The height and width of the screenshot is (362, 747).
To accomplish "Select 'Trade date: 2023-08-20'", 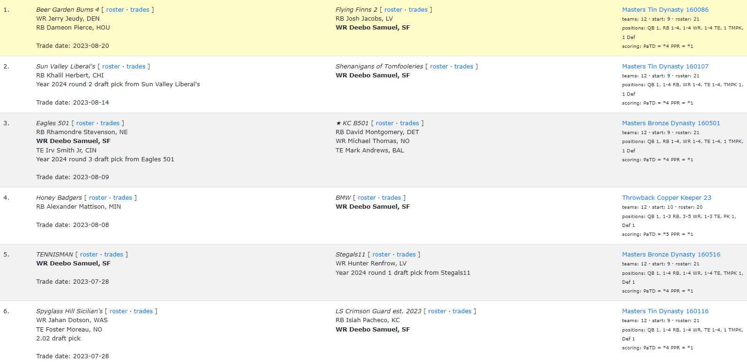I will tap(73, 45).
